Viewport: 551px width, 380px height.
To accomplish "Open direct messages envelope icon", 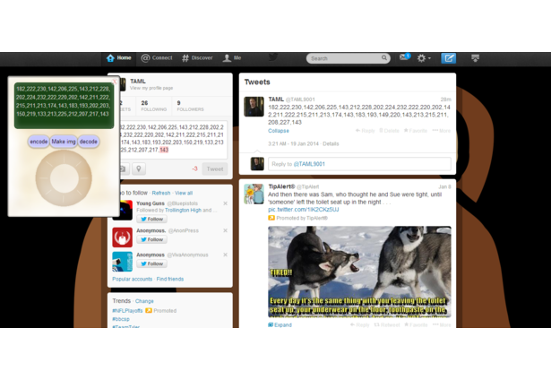I will (x=404, y=57).
